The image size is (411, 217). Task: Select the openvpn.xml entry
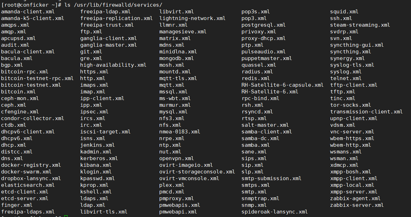click(x=176, y=158)
